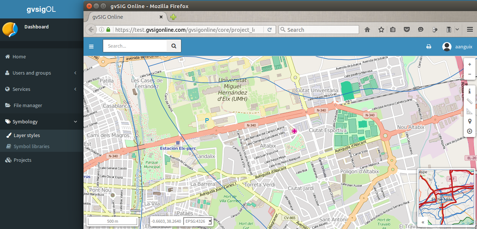Select the measure length ruler tool
The height and width of the screenshot is (229, 477).
coord(470,101)
